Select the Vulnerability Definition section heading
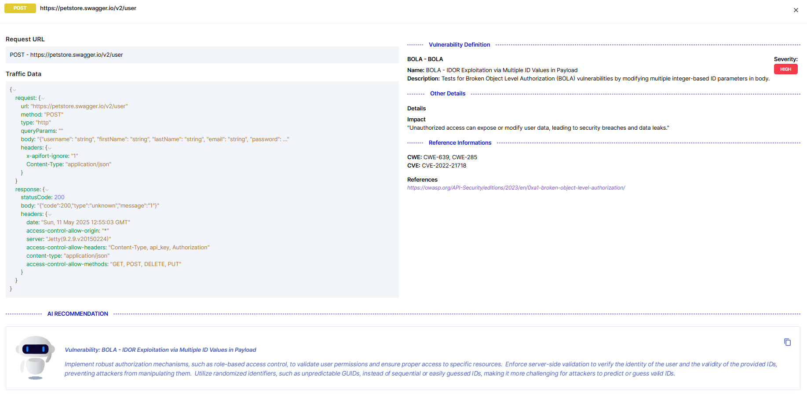 pos(459,45)
